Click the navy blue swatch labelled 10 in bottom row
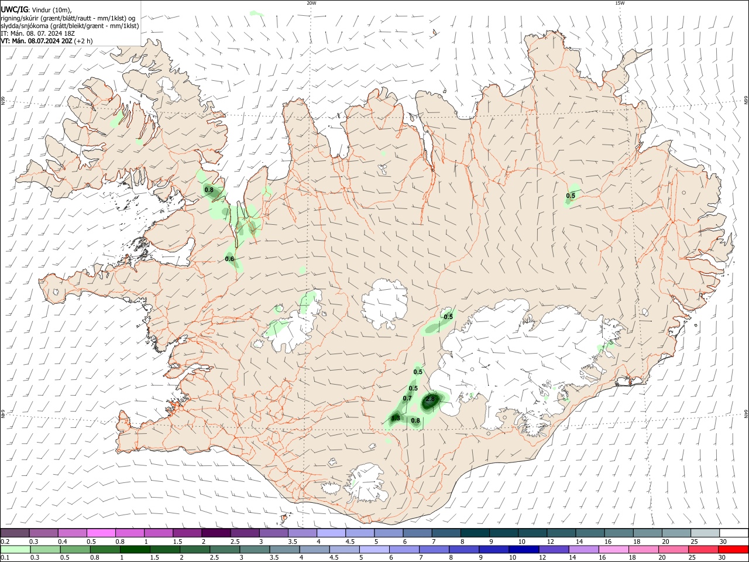The height and width of the screenshot is (562, 749). click(524, 550)
